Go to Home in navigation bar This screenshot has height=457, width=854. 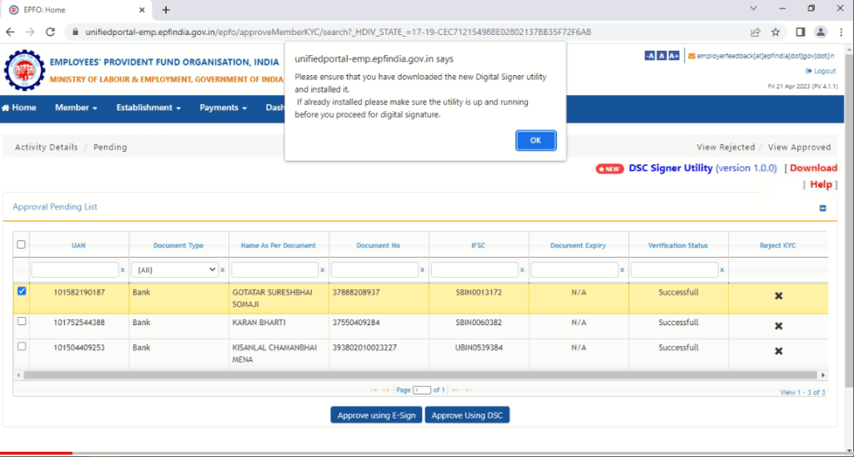click(20, 108)
